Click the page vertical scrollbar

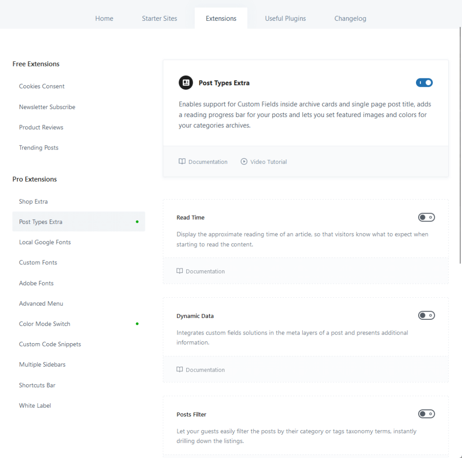click(460, 145)
